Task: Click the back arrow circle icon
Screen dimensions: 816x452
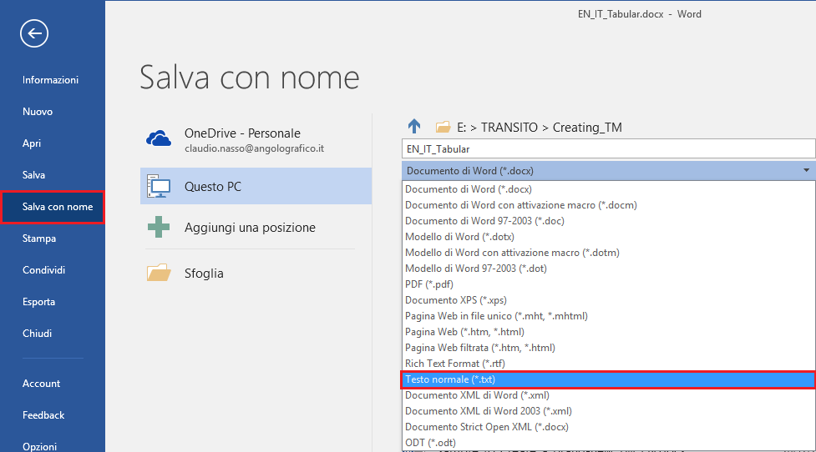Action: (34, 33)
